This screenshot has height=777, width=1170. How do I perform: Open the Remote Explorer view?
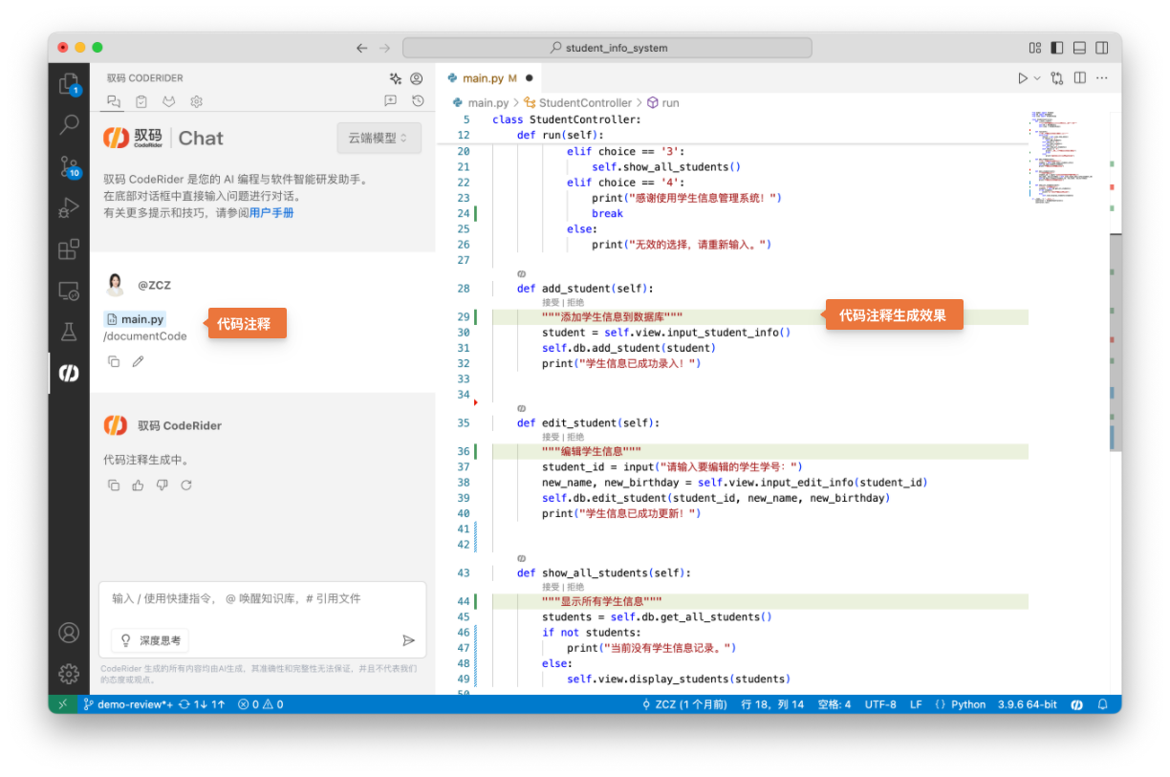tap(69, 291)
